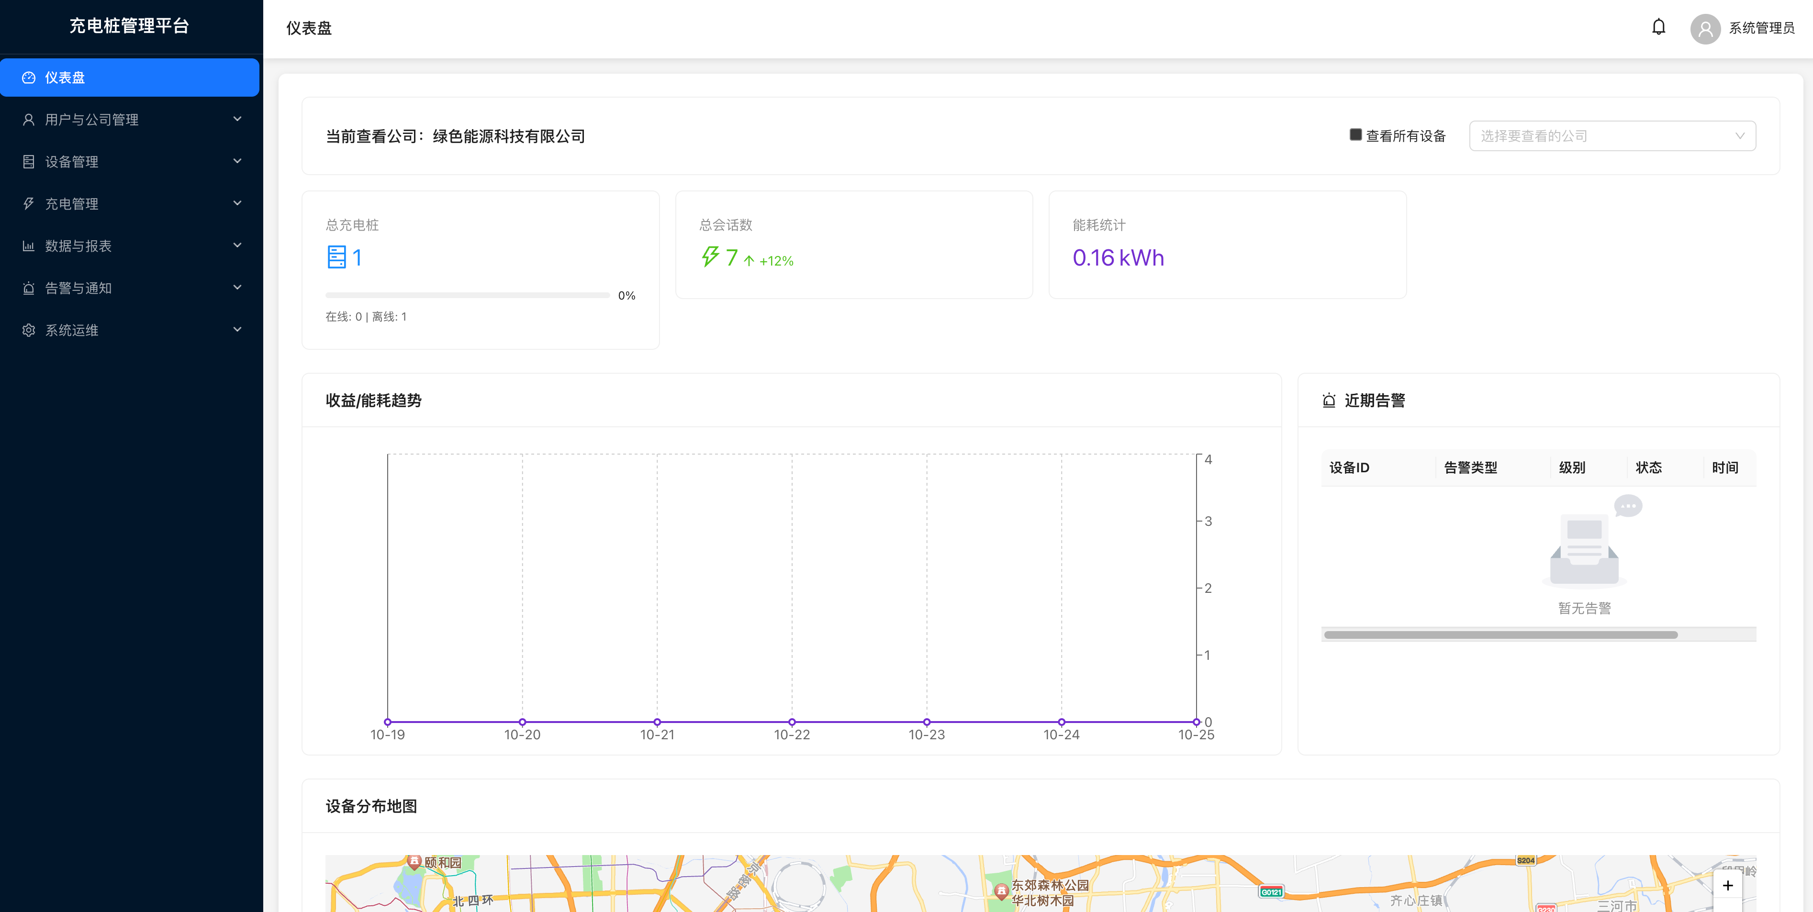Viewport: 1813px width, 912px height.
Task: Toggle the 查看所有设备 checkbox
Action: (x=1355, y=135)
